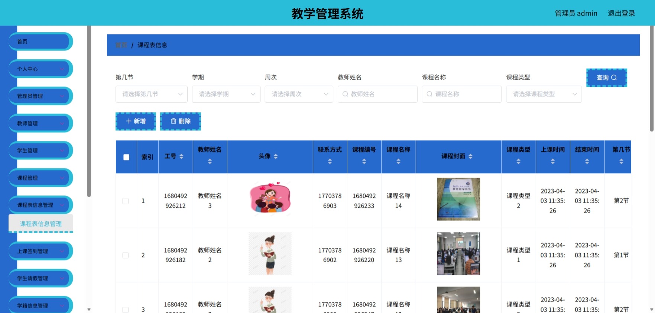This screenshot has width=655, height=313.
Task: Focus the 课程名称 search input
Action: [462, 94]
